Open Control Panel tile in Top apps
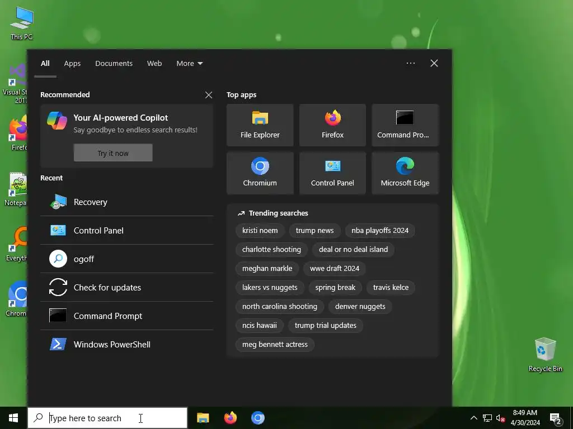 click(x=332, y=173)
